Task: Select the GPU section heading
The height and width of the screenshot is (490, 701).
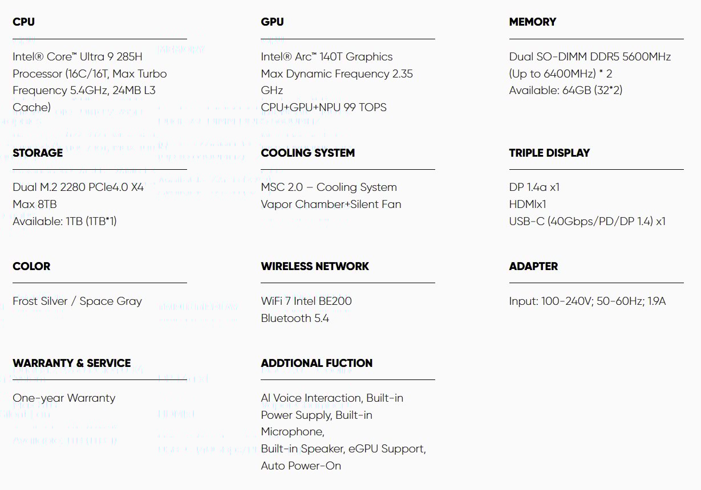Action: click(x=272, y=22)
